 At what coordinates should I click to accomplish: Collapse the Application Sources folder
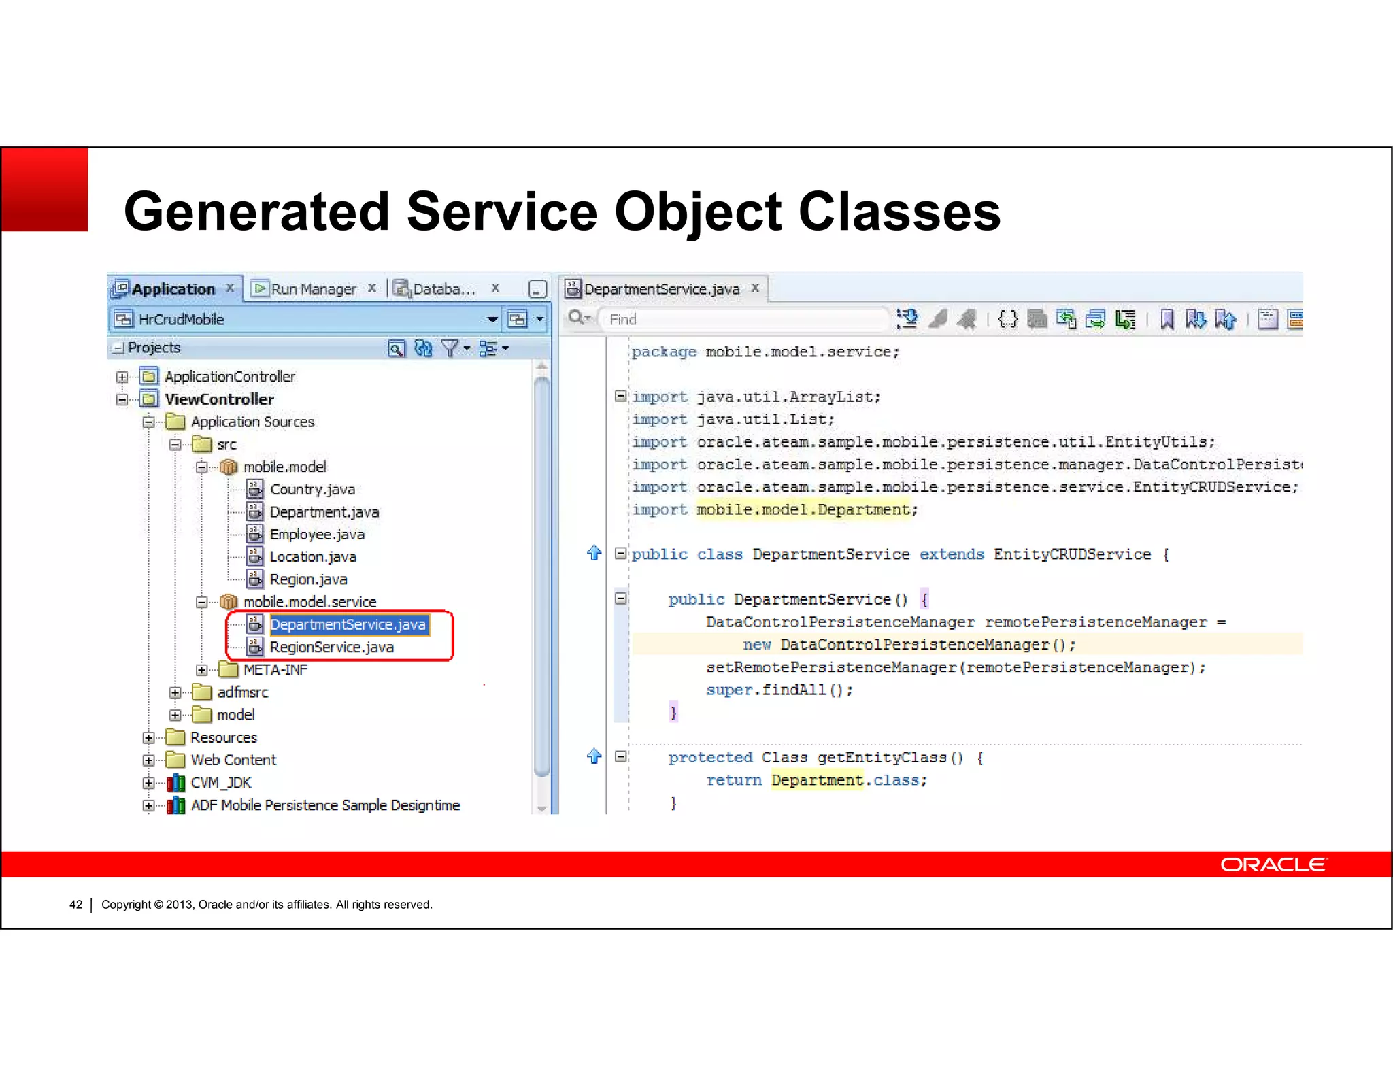tap(148, 422)
